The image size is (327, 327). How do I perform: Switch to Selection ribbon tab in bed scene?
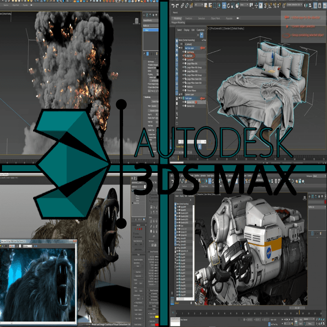[x=201, y=18]
